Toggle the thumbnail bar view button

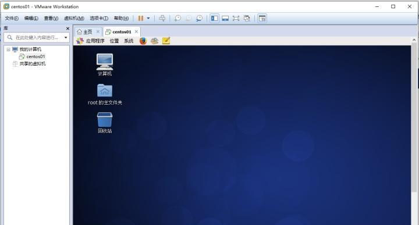[x=225, y=18]
